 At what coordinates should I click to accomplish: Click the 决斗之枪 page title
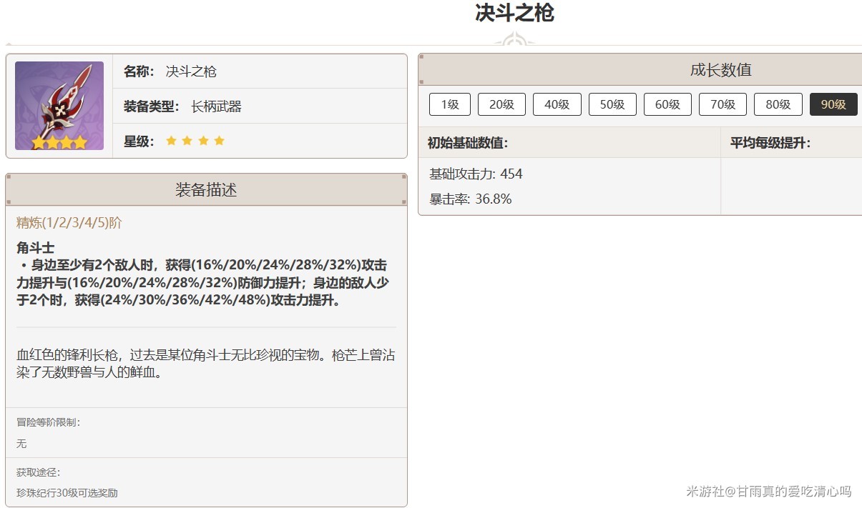514,14
